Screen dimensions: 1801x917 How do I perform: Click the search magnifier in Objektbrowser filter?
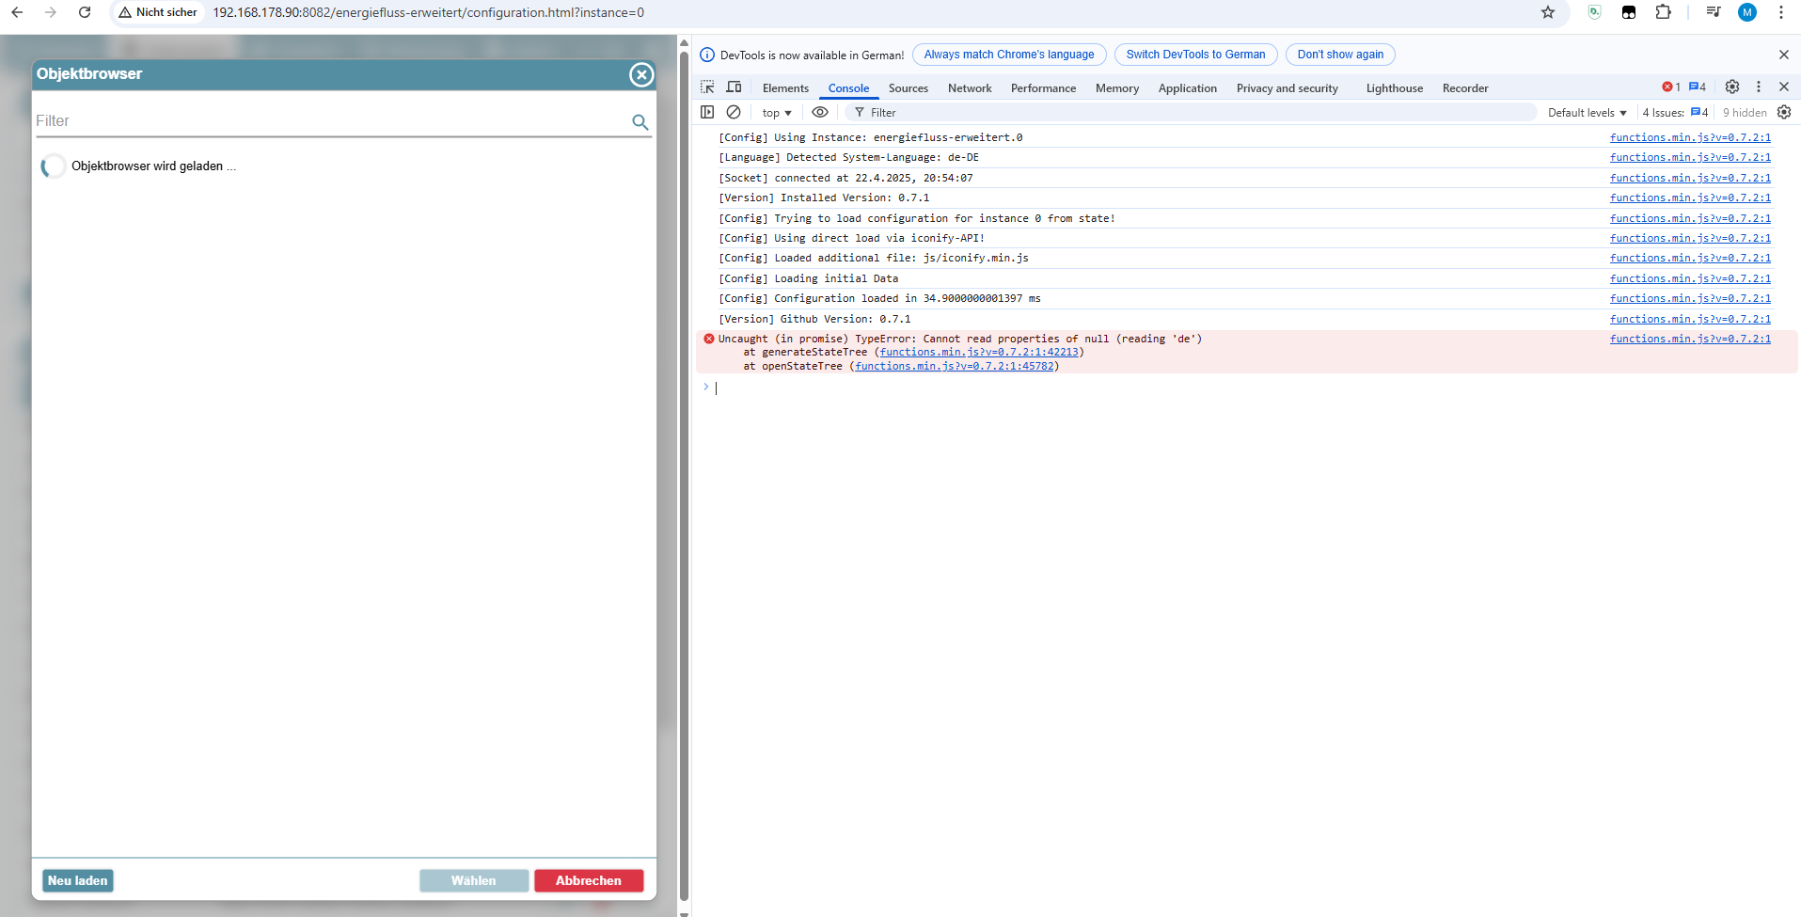coord(640,121)
